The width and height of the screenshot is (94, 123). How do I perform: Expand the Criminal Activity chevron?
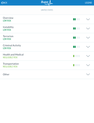point(88,47)
